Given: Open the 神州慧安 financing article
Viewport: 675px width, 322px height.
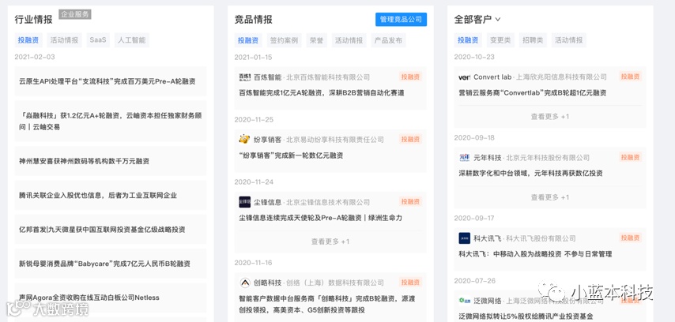Looking at the screenshot, I should 111,161.
